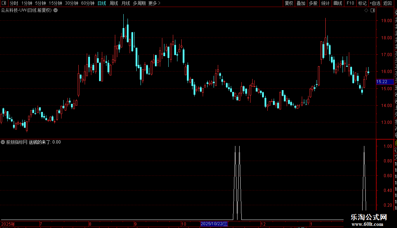Select the 60分钟 period tab

point(87,3)
